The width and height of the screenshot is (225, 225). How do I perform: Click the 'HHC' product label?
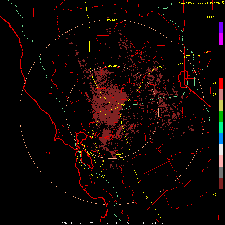(x=220, y=15)
